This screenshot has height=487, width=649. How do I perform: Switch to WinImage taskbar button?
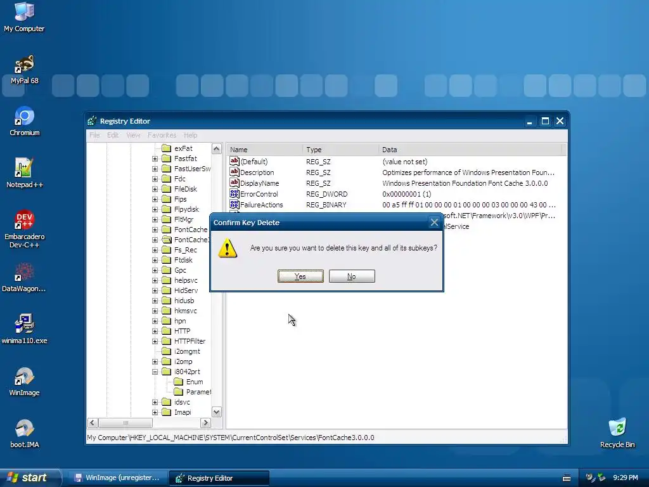coord(118,478)
